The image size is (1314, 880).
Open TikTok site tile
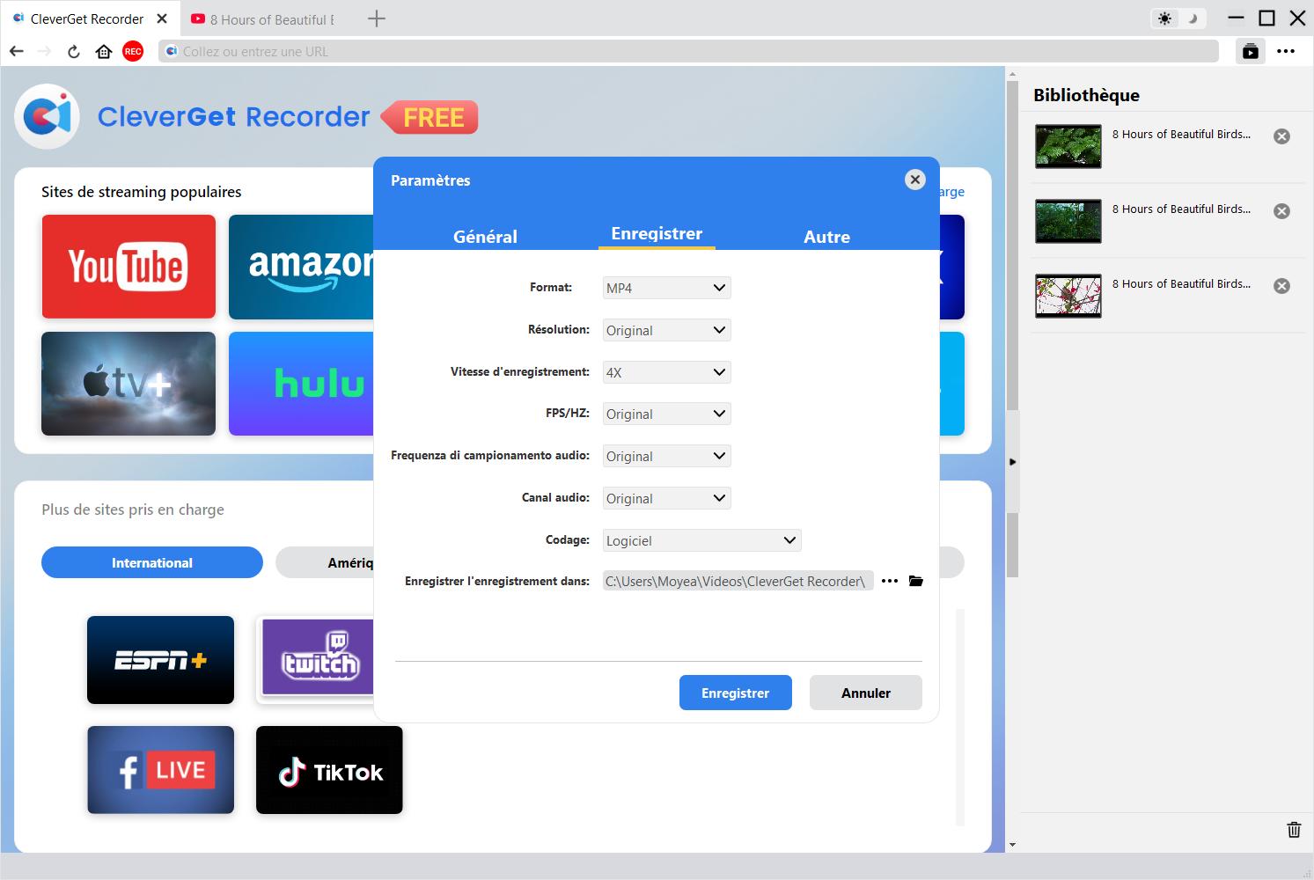pos(329,770)
